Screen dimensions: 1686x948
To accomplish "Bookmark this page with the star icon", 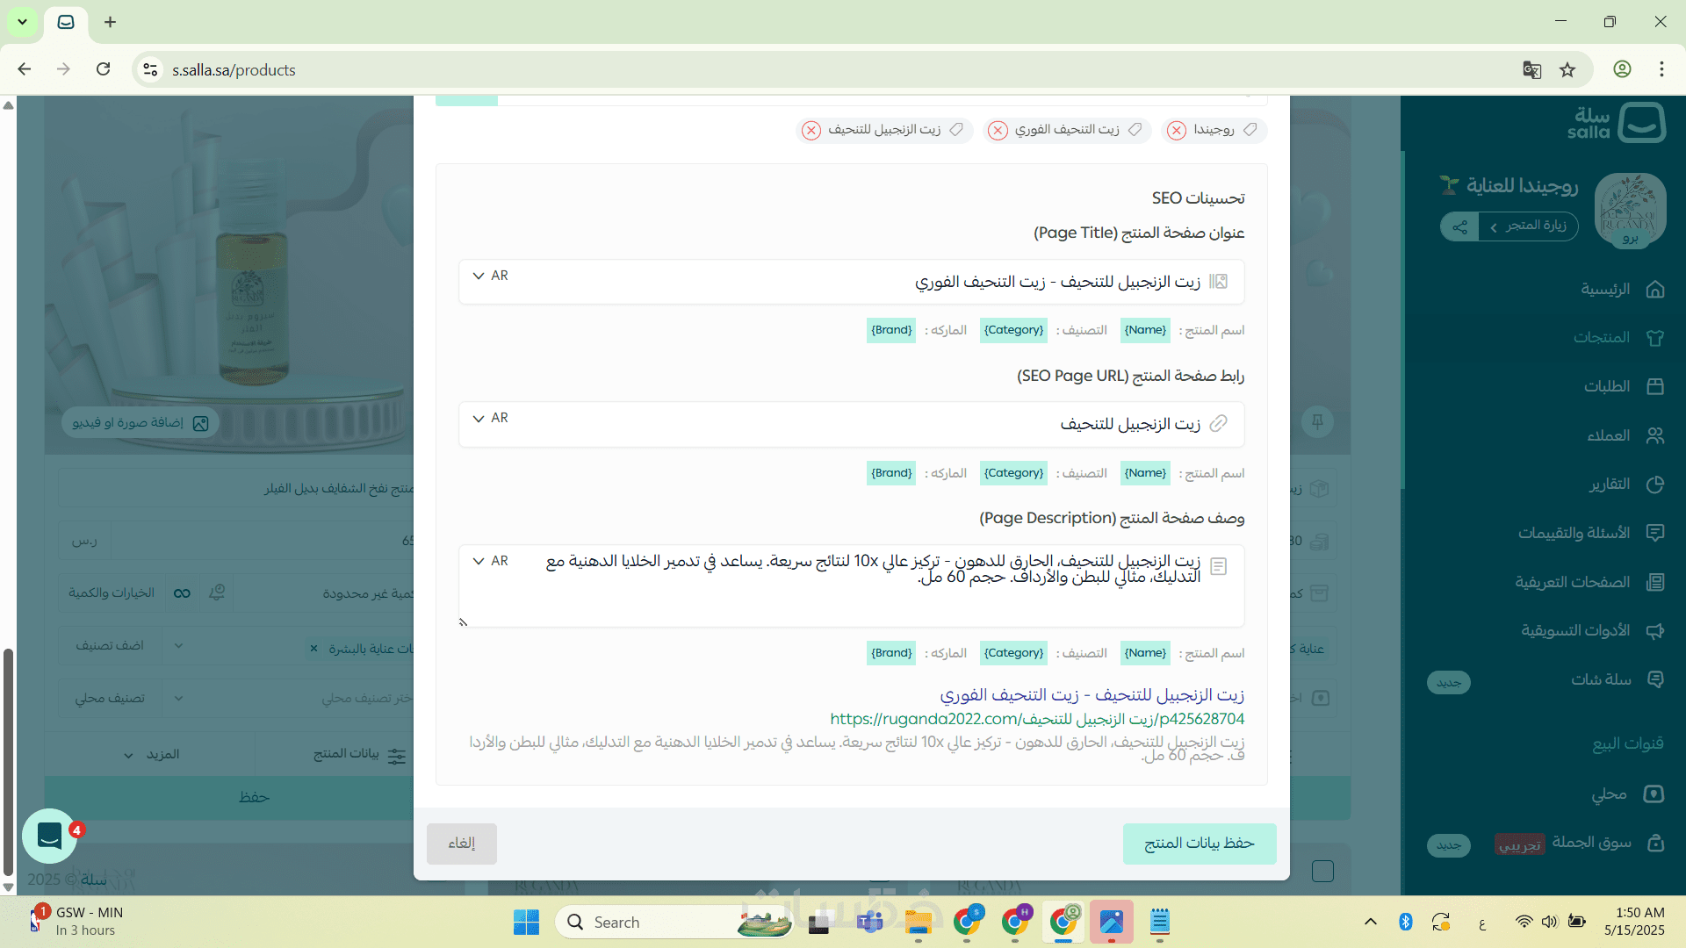I will tap(1567, 70).
